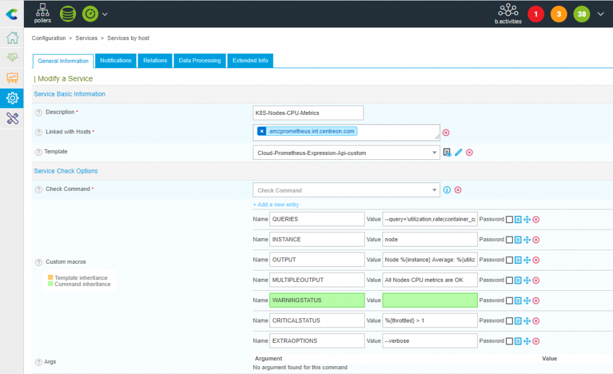
Task: Open the Home sidebar icon
Action: [x=12, y=38]
